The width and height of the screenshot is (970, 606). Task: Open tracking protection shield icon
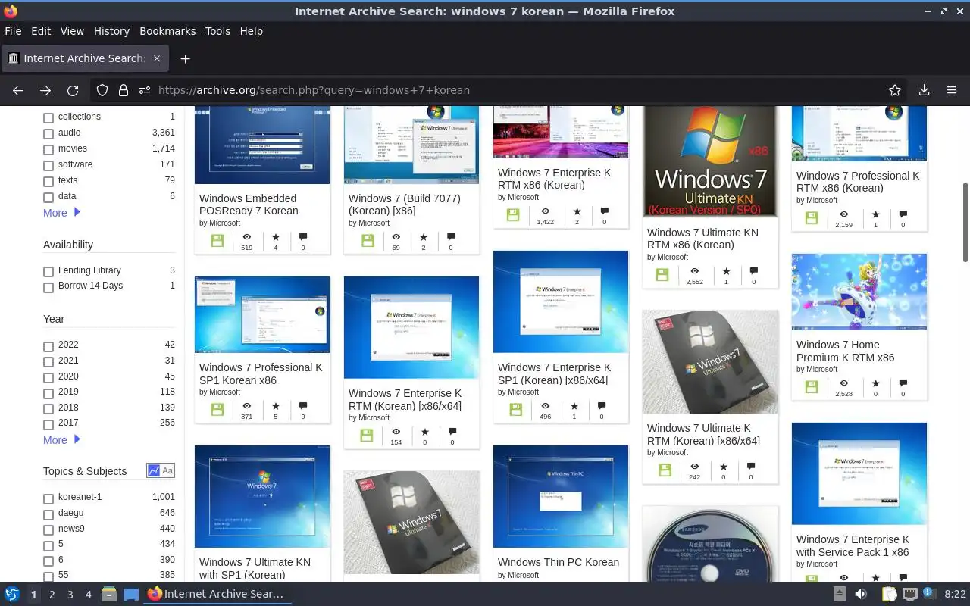(102, 90)
